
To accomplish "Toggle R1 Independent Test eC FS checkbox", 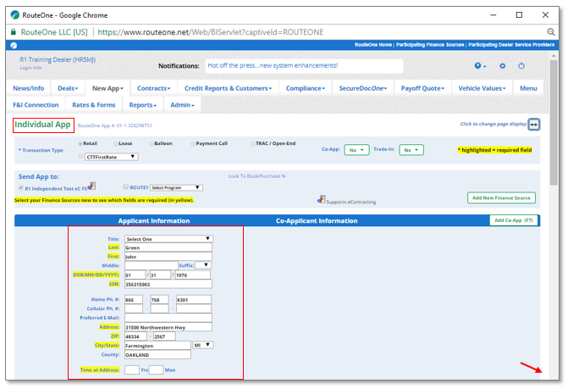I will (x=21, y=188).
